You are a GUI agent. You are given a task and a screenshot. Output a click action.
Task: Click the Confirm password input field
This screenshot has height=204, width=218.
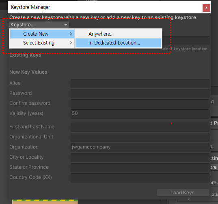point(140,104)
